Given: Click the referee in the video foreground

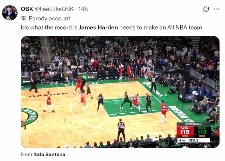Looking at the screenshot, I should (121, 130).
